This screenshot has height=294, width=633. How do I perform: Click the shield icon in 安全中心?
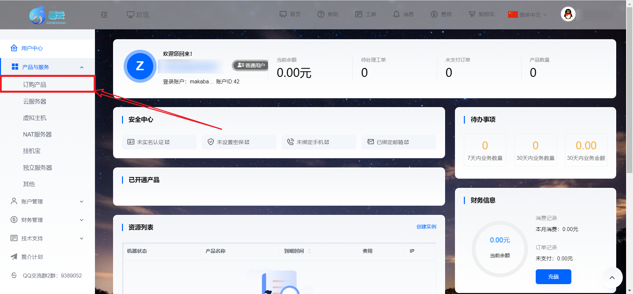pos(211,142)
